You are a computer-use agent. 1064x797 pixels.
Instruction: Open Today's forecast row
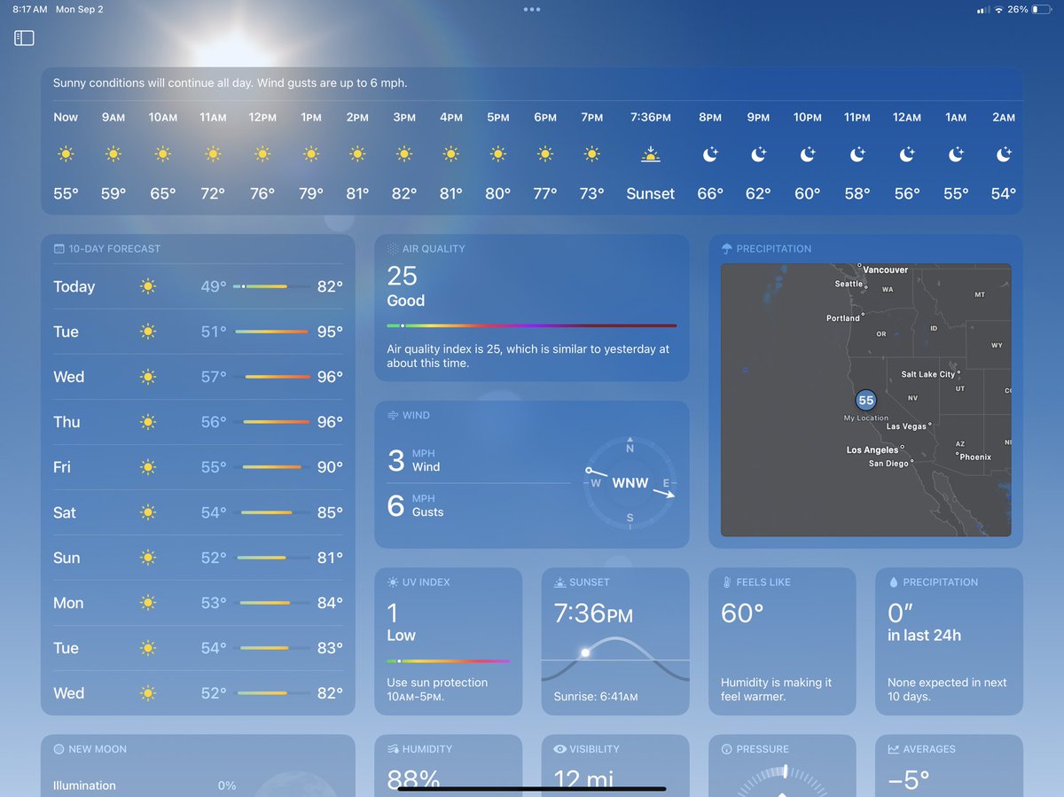pos(198,286)
